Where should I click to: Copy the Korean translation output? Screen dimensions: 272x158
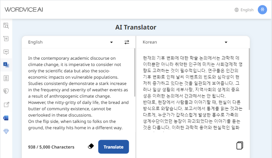pyautogui.click(x=240, y=145)
